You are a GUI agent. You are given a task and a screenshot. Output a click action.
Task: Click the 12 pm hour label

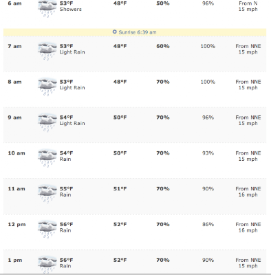pos(17,224)
